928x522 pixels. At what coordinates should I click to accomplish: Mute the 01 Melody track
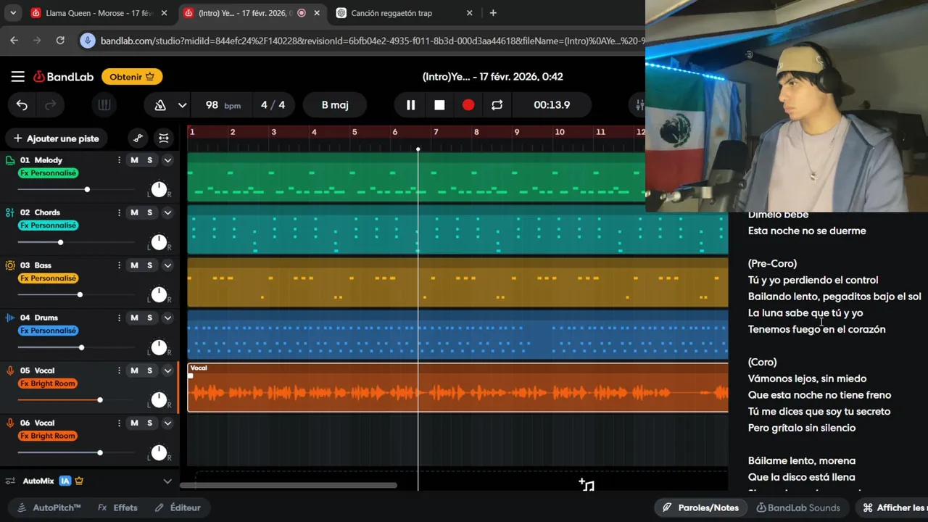(x=134, y=160)
